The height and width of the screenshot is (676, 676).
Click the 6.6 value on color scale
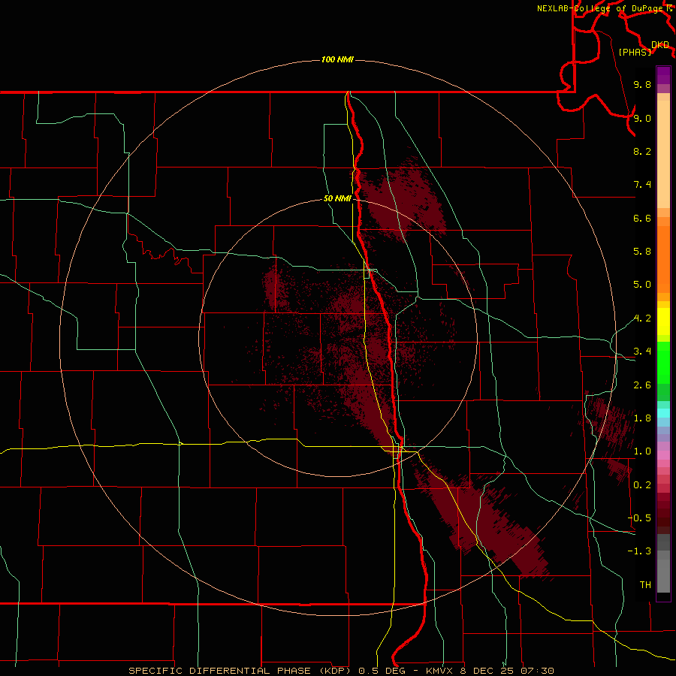coord(642,218)
